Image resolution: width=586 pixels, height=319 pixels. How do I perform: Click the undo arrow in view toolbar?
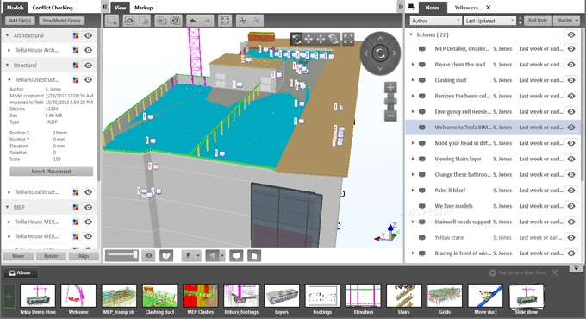pos(193,21)
